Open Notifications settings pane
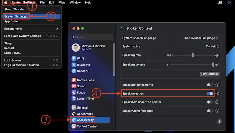 pos(83,80)
